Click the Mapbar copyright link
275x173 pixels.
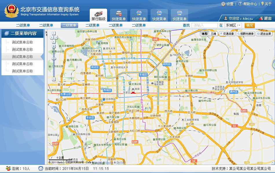[109, 162]
